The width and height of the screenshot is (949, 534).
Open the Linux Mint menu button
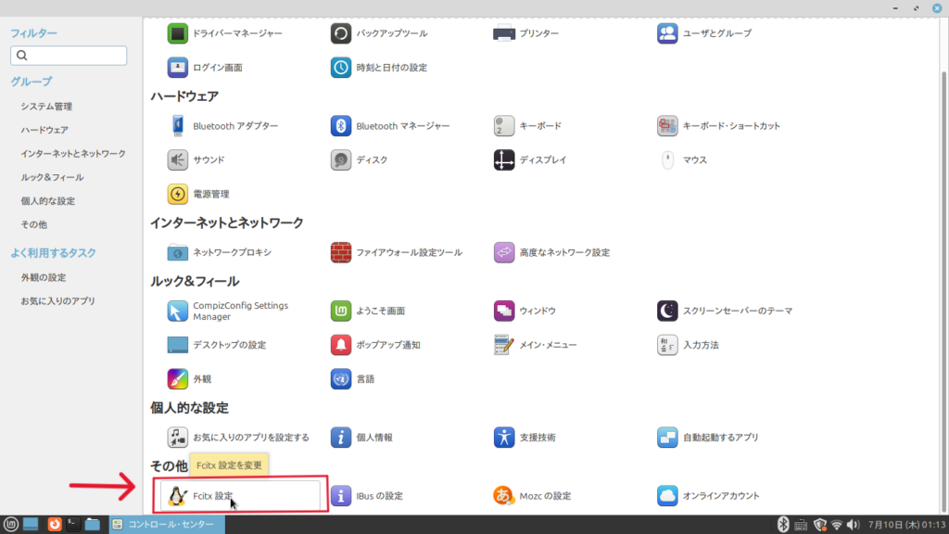[x=11, y=525]
